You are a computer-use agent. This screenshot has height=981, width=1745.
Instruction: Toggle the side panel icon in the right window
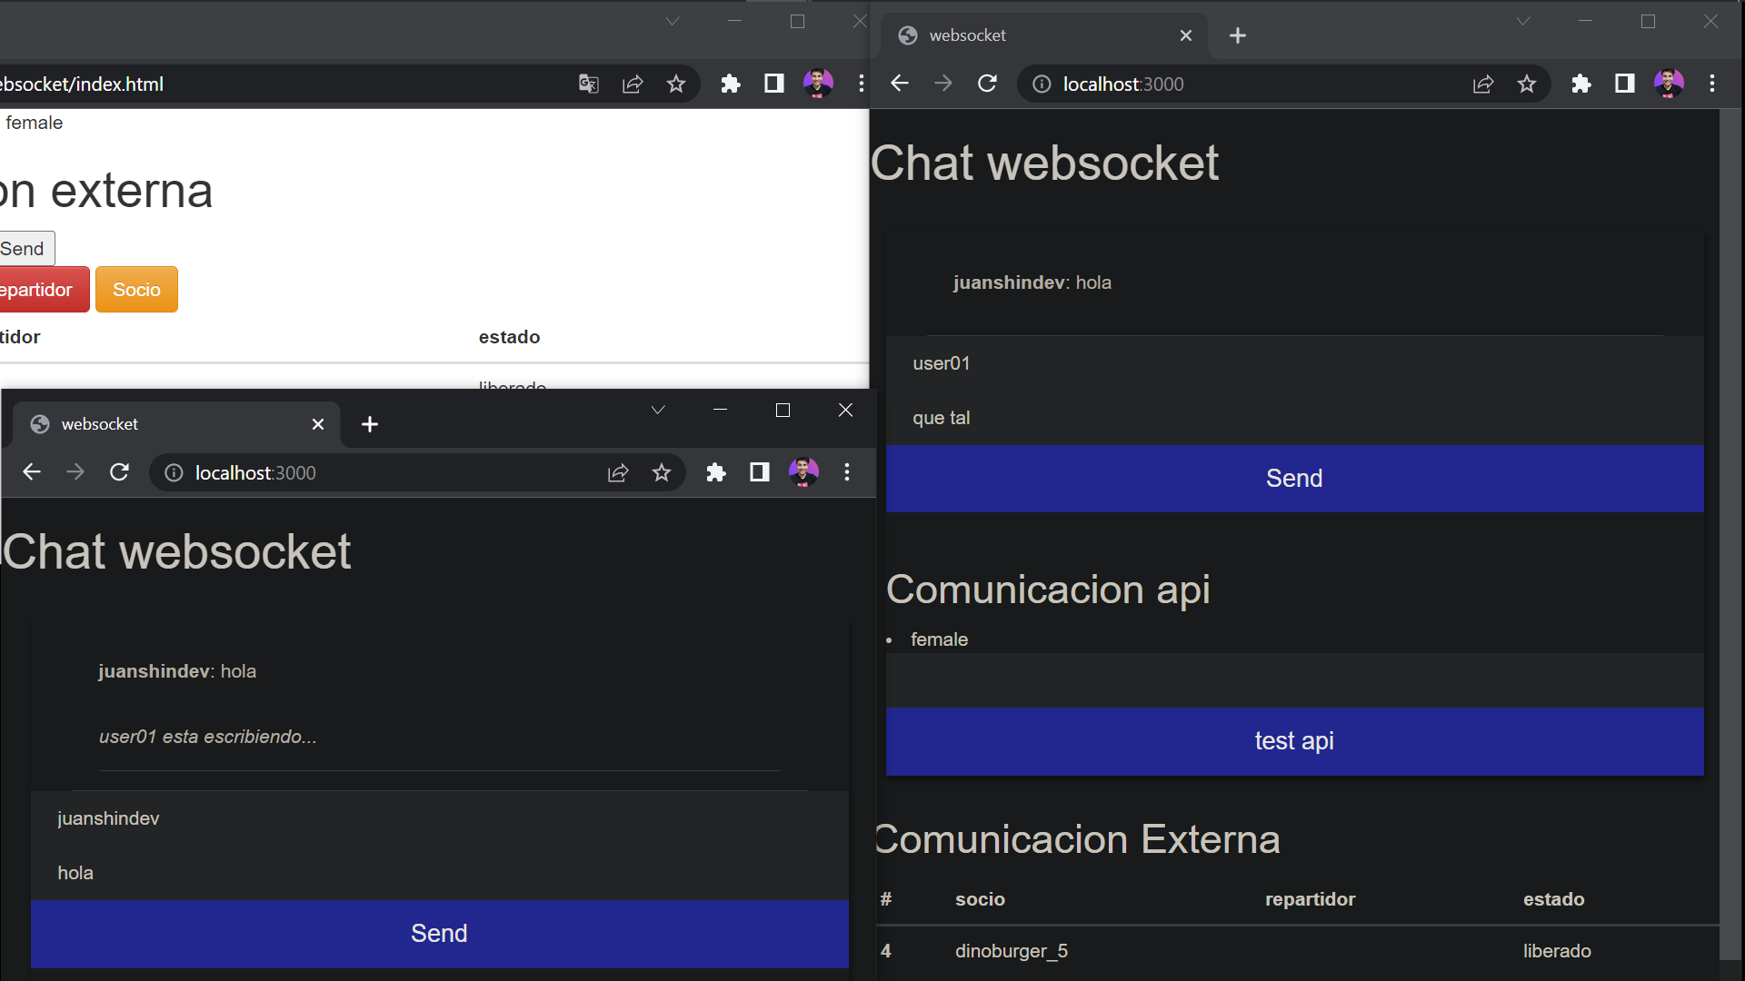[x=1625, y=84]
